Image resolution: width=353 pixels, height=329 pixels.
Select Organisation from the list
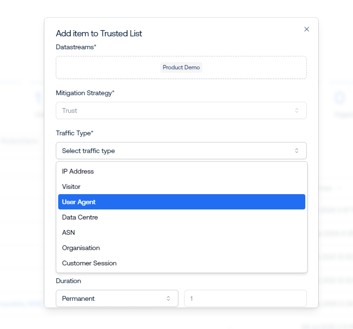(x=81, y=248)
